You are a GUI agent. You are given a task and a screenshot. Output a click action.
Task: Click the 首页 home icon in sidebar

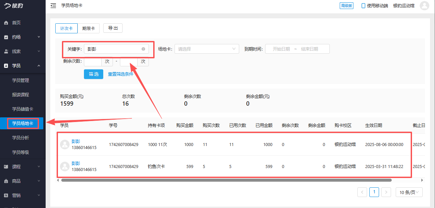click(6, 23)
